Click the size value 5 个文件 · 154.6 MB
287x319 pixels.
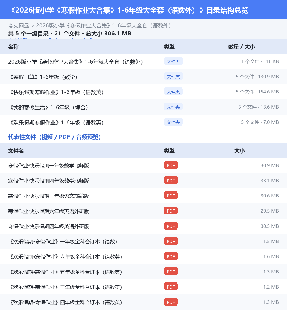(257, 92)
